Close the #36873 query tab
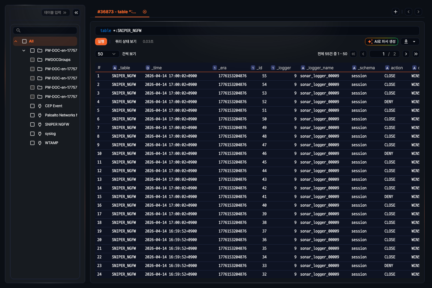Image resolution: width=432 pixels, height=288 pixels. pos(145,12)
